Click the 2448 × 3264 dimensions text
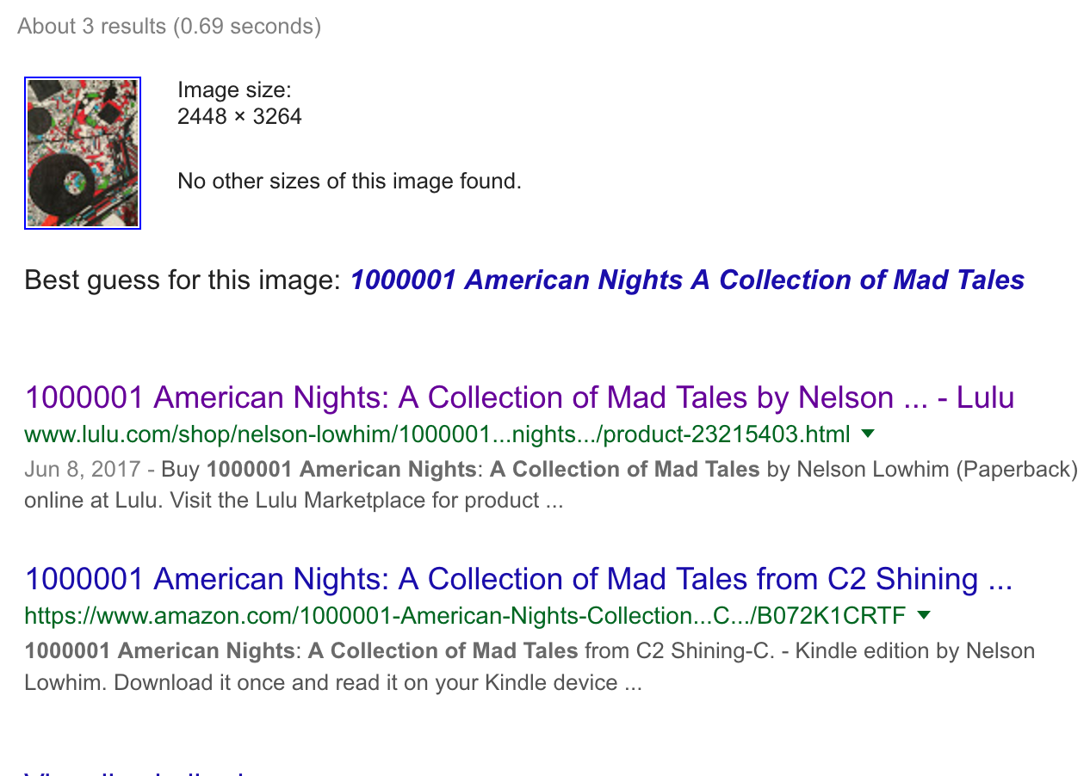 click(x=239, y=116)
